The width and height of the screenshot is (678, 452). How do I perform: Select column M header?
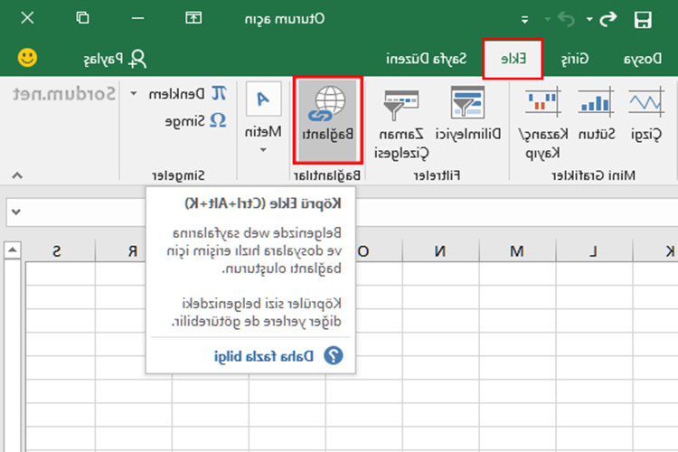(x=517, y=251)
